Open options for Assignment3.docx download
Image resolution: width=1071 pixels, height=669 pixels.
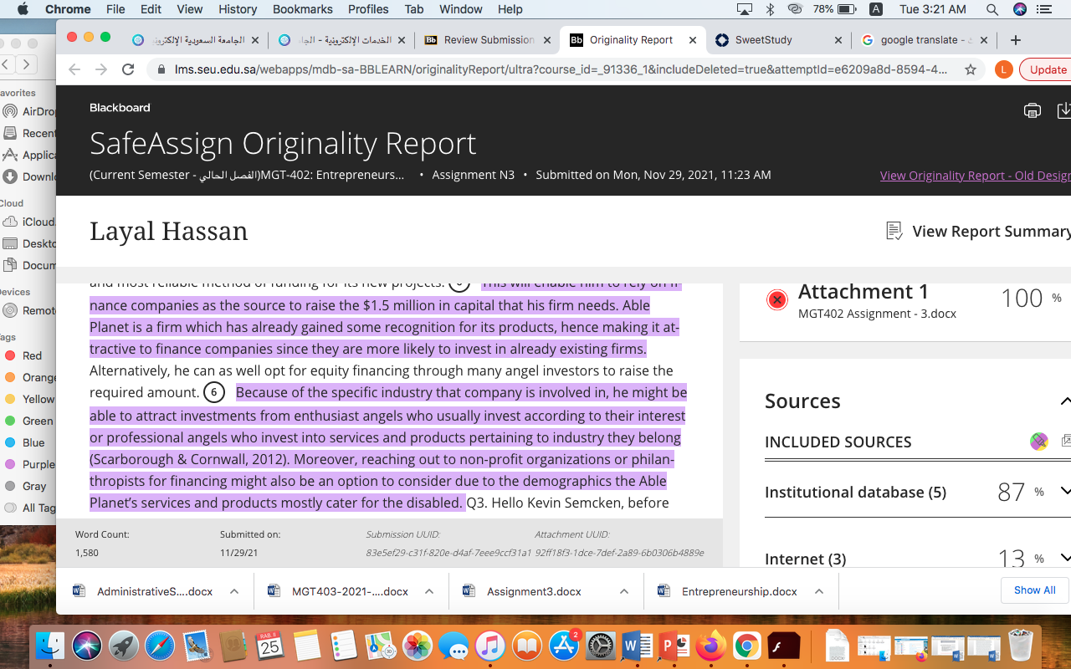click(624, 591)
